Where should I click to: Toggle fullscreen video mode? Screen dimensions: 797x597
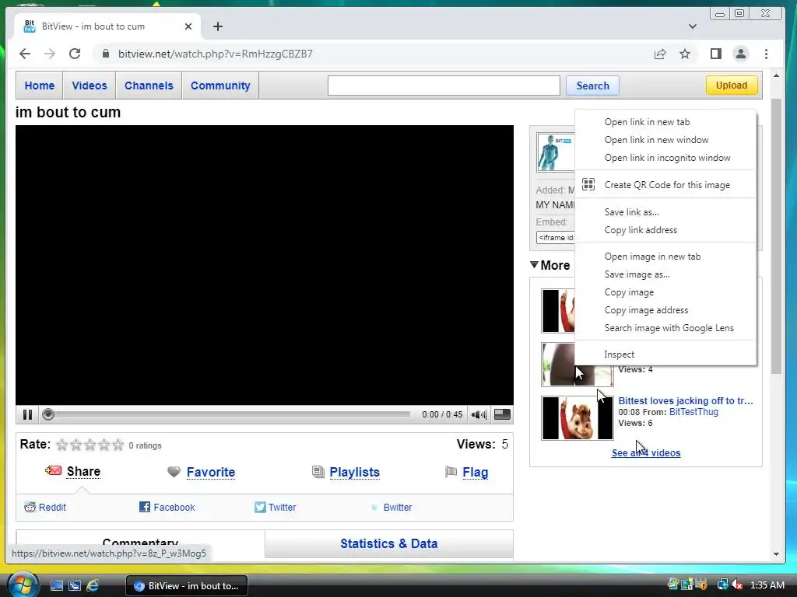(x=502, y=414)
